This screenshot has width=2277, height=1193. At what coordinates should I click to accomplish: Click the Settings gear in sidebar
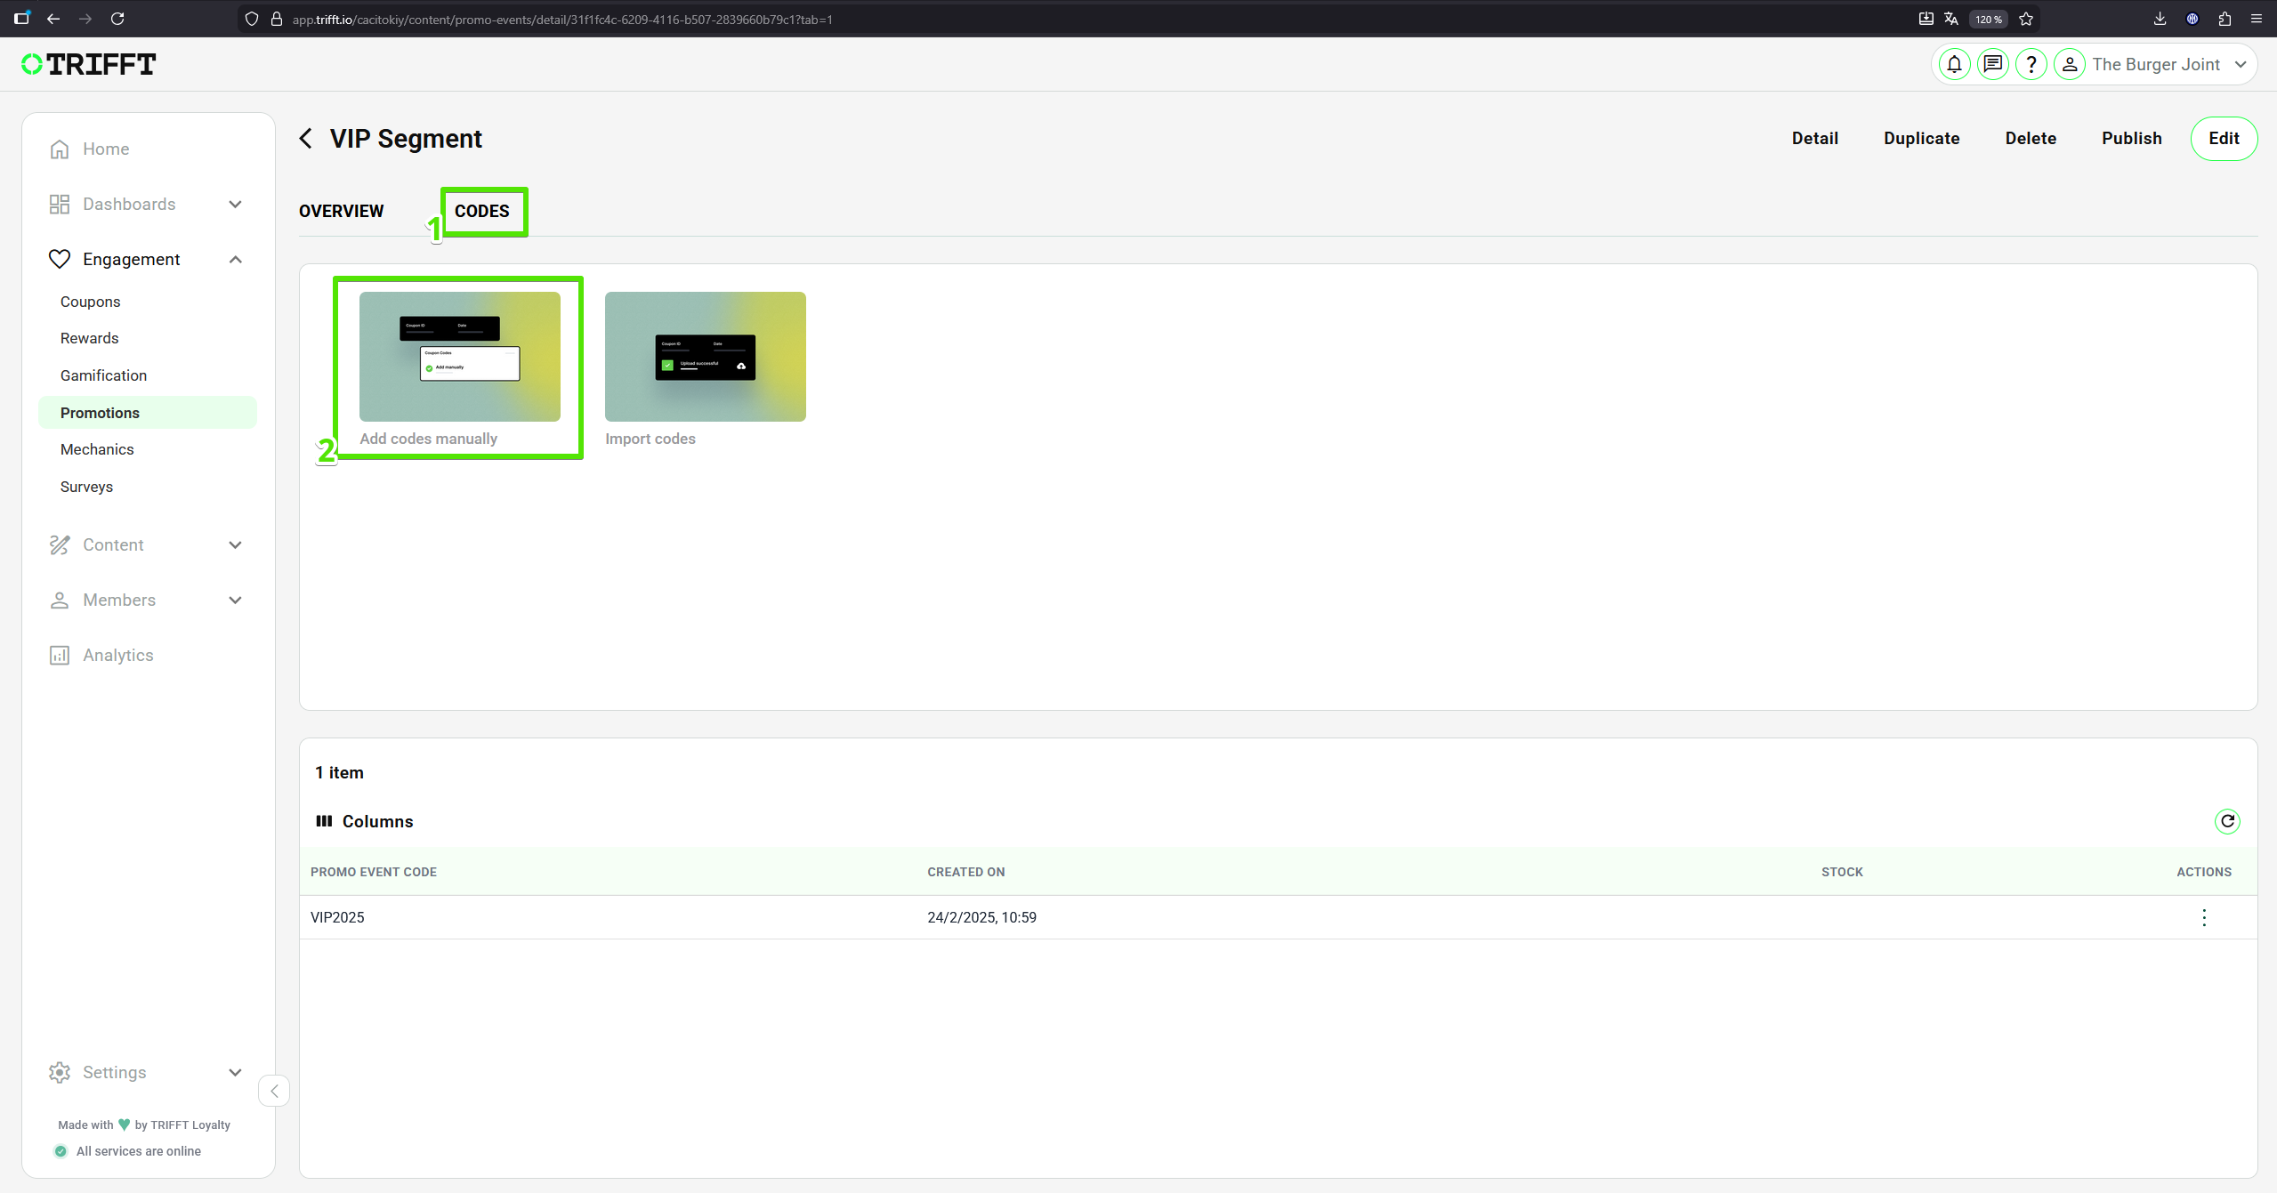point(59,1072)
